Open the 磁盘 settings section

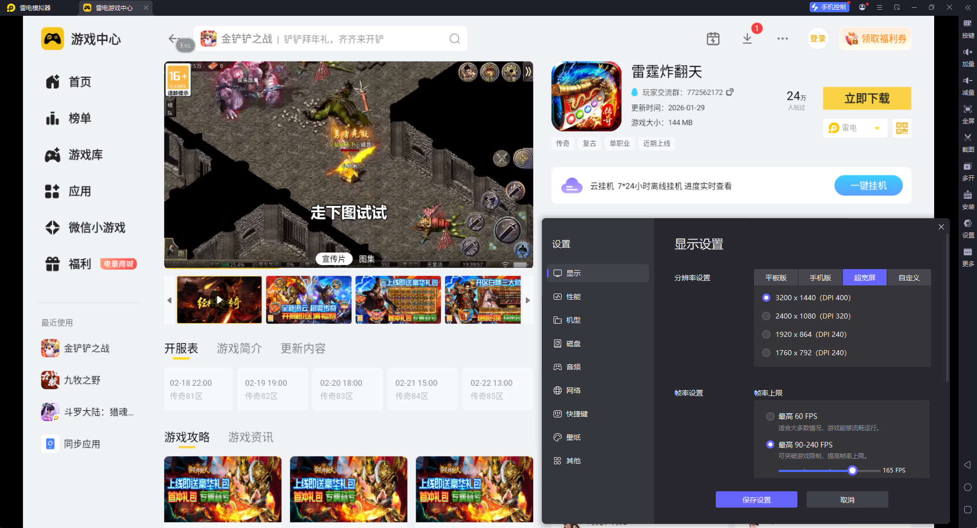[x=598, y=344]
